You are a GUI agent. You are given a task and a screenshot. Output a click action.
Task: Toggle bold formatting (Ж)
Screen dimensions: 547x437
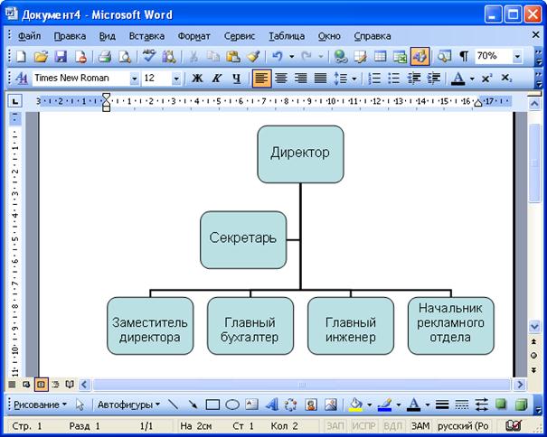click(197, 79)
